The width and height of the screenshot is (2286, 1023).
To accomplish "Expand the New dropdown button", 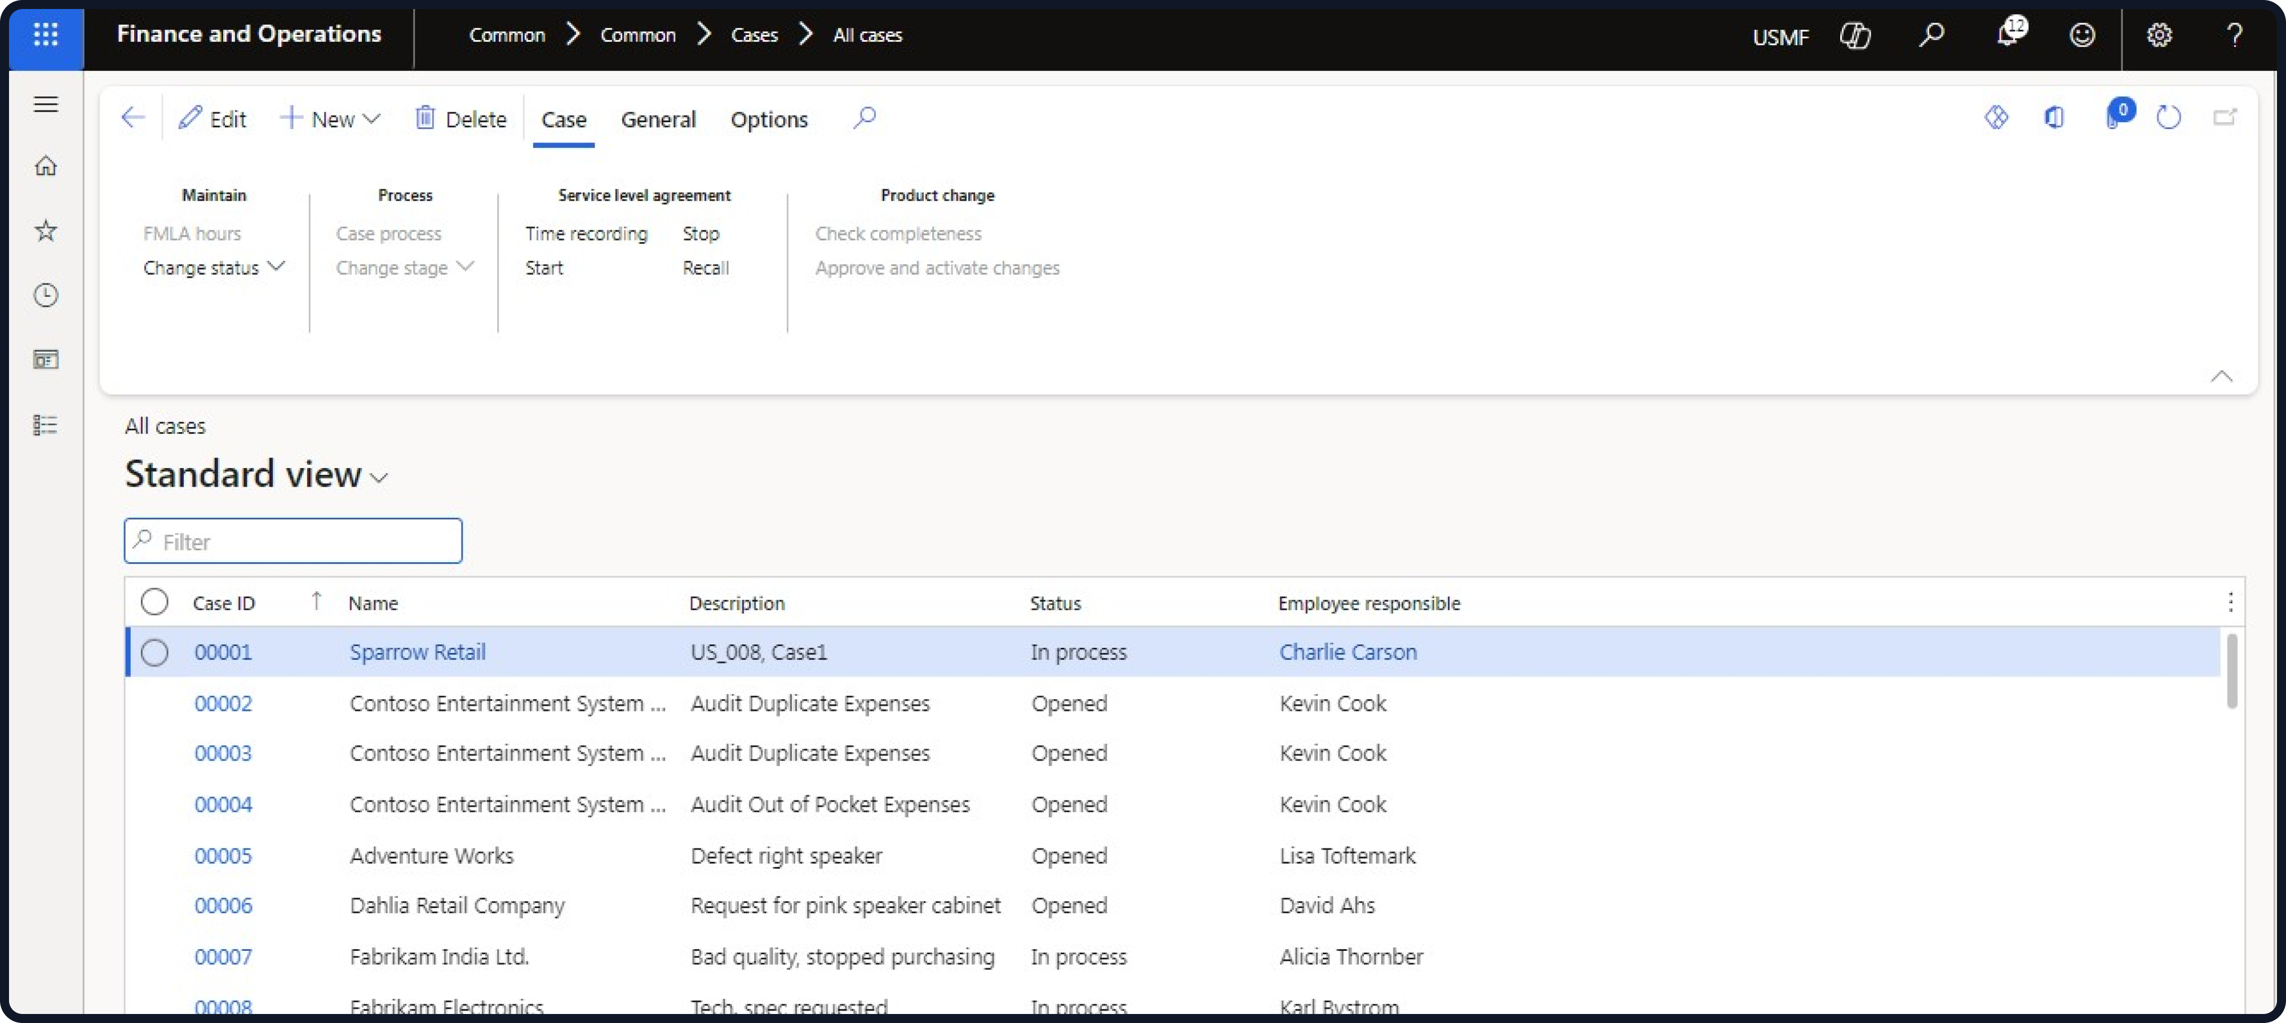I will click(329, 119).
